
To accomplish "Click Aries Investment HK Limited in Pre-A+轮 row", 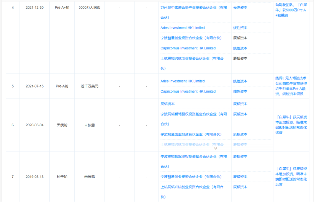I will click(x=182, y=28).
